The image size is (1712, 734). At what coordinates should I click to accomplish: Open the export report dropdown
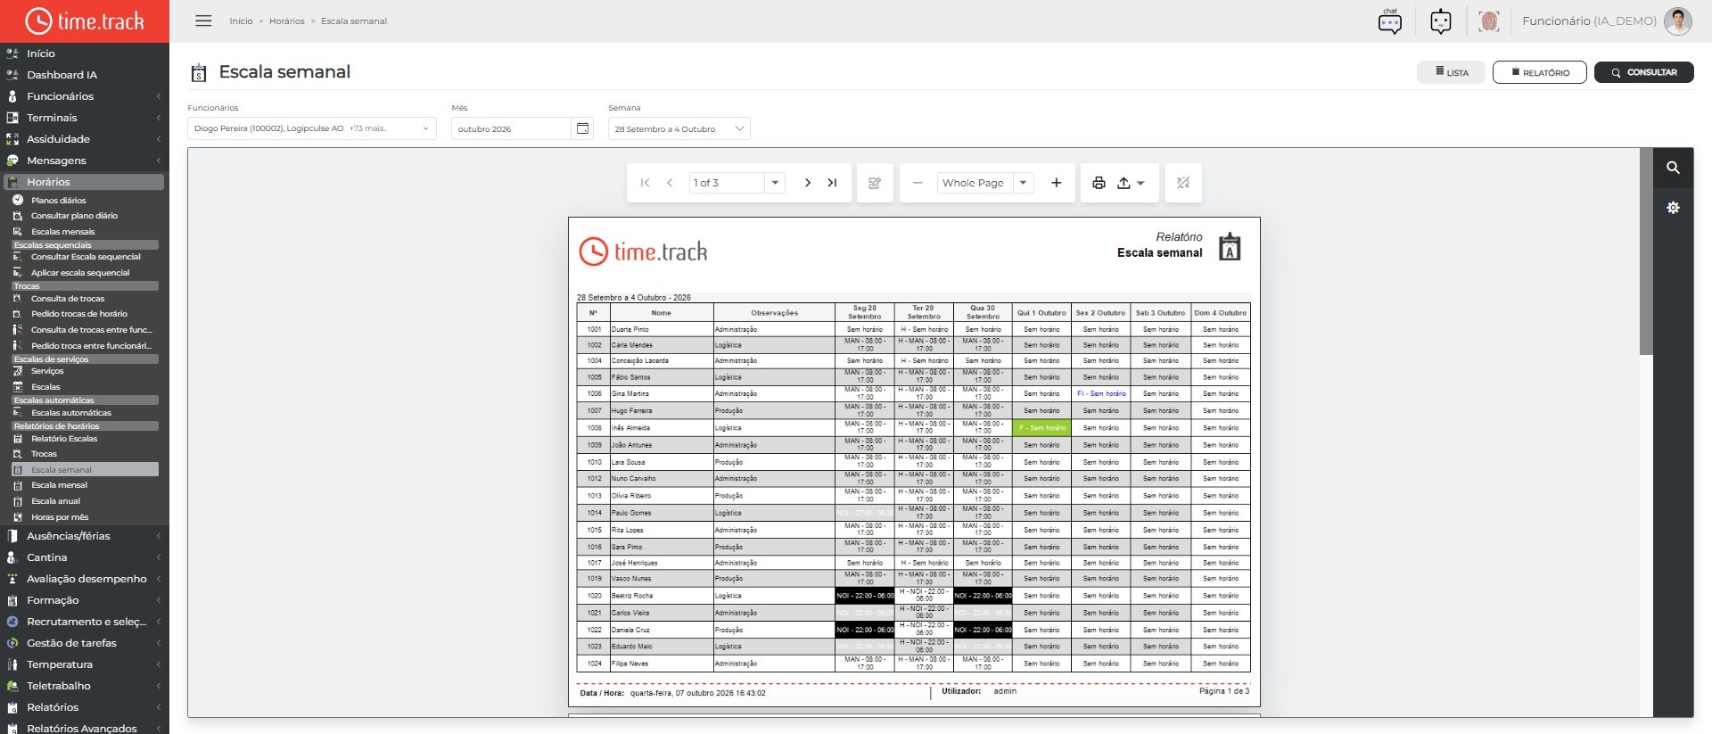coord(1131,183)
